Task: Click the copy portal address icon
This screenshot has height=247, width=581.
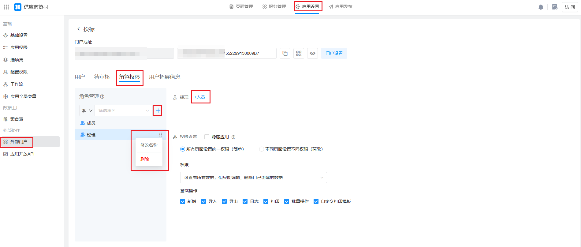Action: click(285, 53)
